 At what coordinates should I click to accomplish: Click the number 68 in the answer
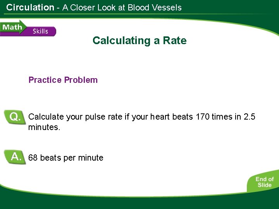tap(33, 158)
